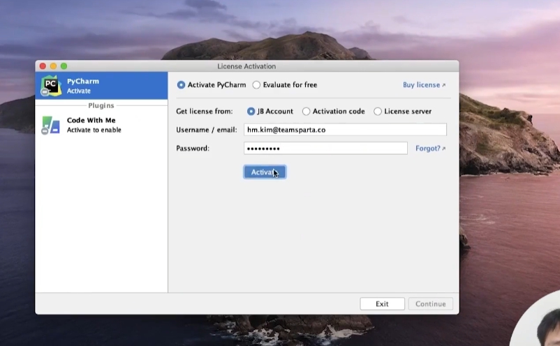Close the License Activation window
Image resolution: width=560 pixels, height=346 pixels.
click(43, 66)
